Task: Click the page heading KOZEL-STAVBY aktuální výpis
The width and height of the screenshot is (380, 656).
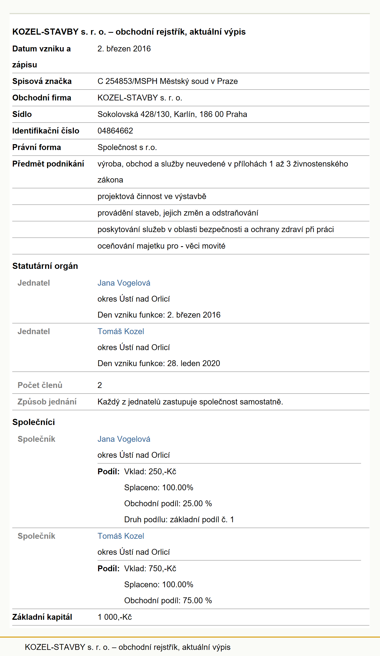Action: 129,32
